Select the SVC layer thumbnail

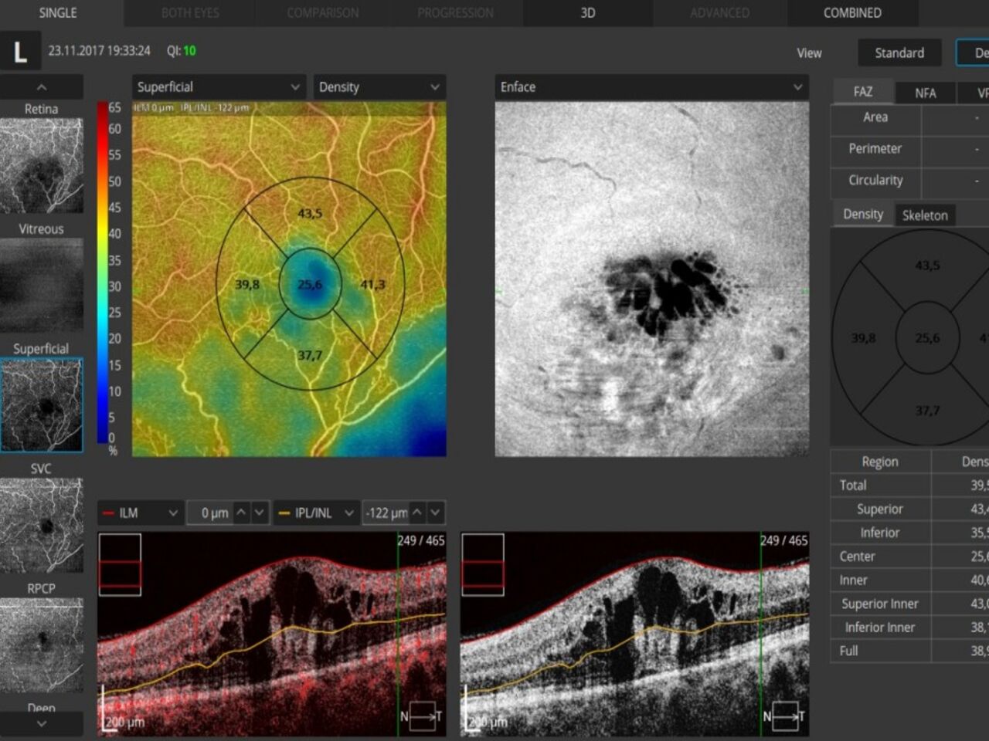pos(42,525)
